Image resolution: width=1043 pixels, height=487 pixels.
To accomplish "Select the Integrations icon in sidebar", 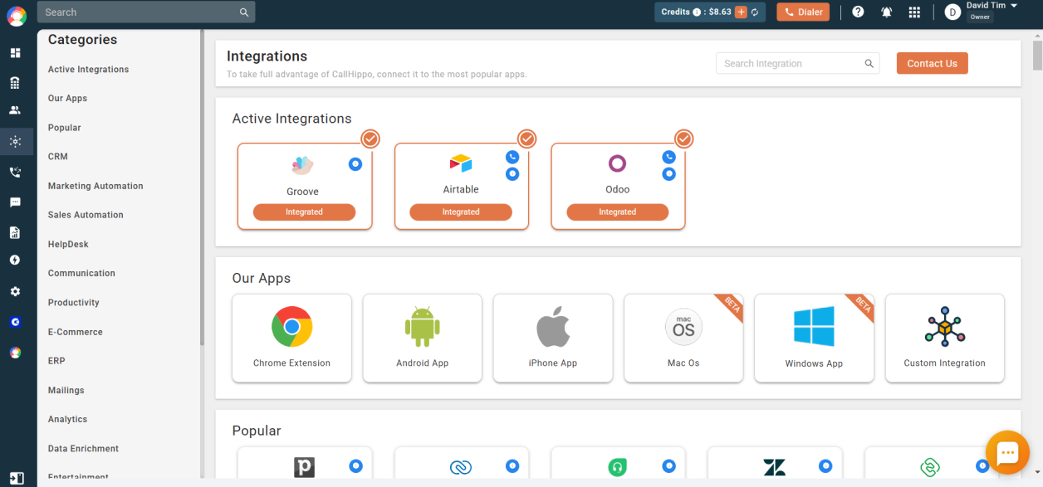I will click(x=15, y=142).
